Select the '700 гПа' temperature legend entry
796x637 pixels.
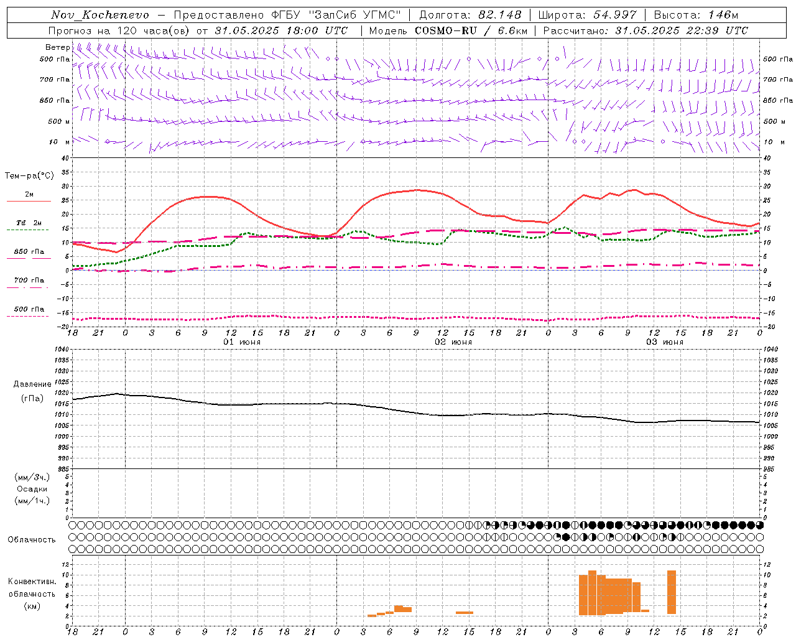[29, 280]
